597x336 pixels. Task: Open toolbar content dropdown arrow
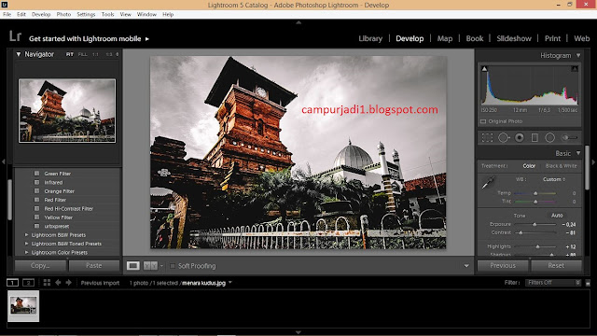click(x=466, y=266)
